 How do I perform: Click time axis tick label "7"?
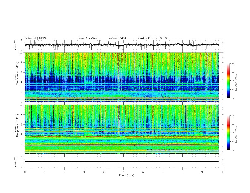(x=163, y=172)
